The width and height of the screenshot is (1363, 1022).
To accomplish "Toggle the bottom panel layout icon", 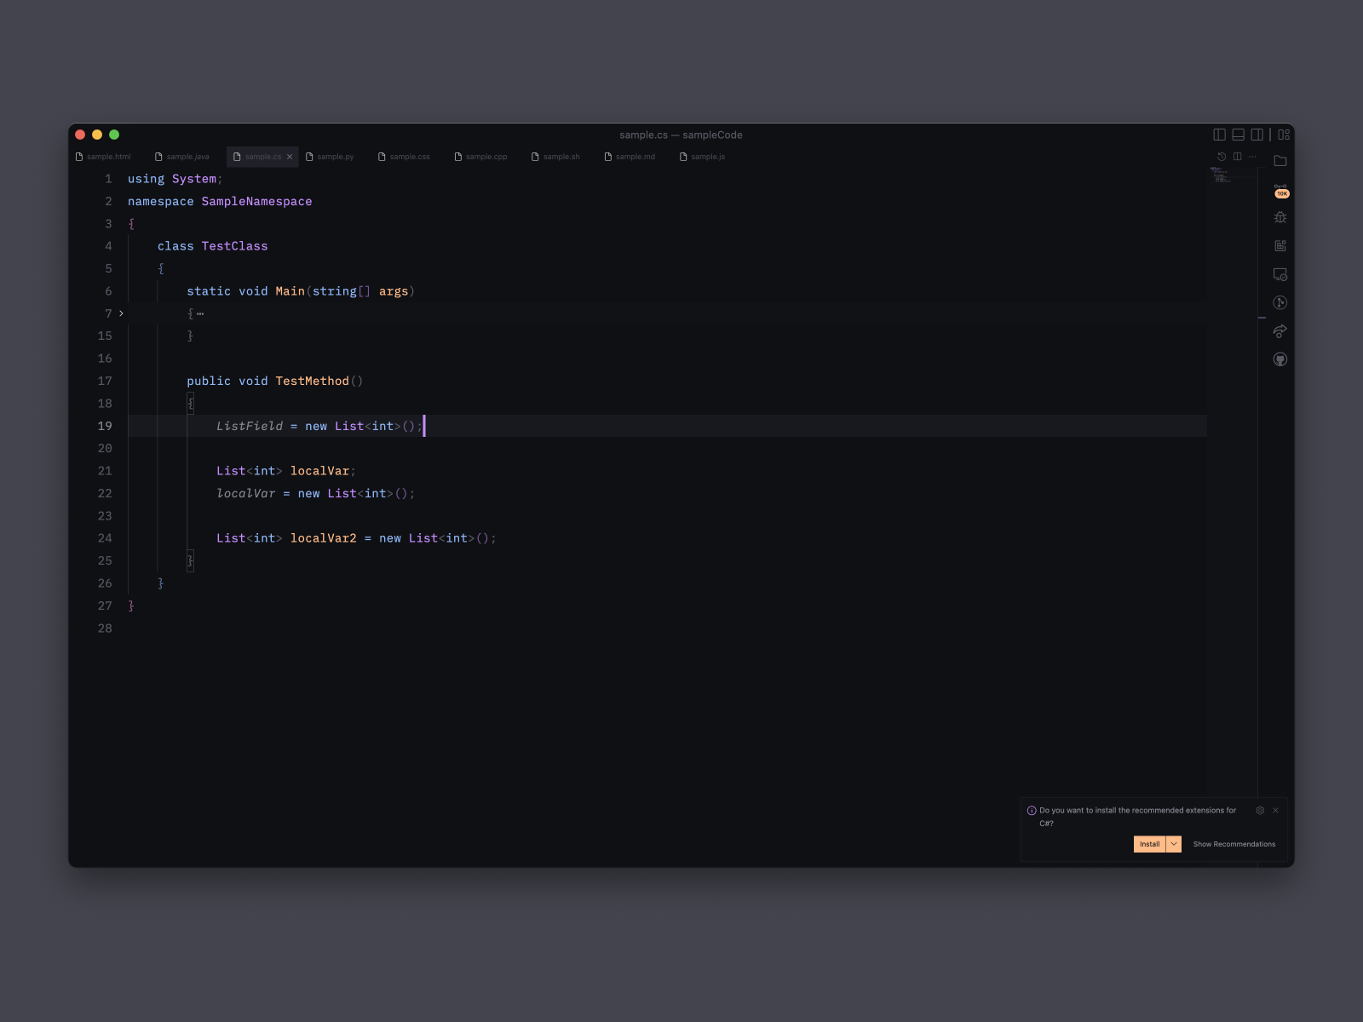I will [1238, 135].
